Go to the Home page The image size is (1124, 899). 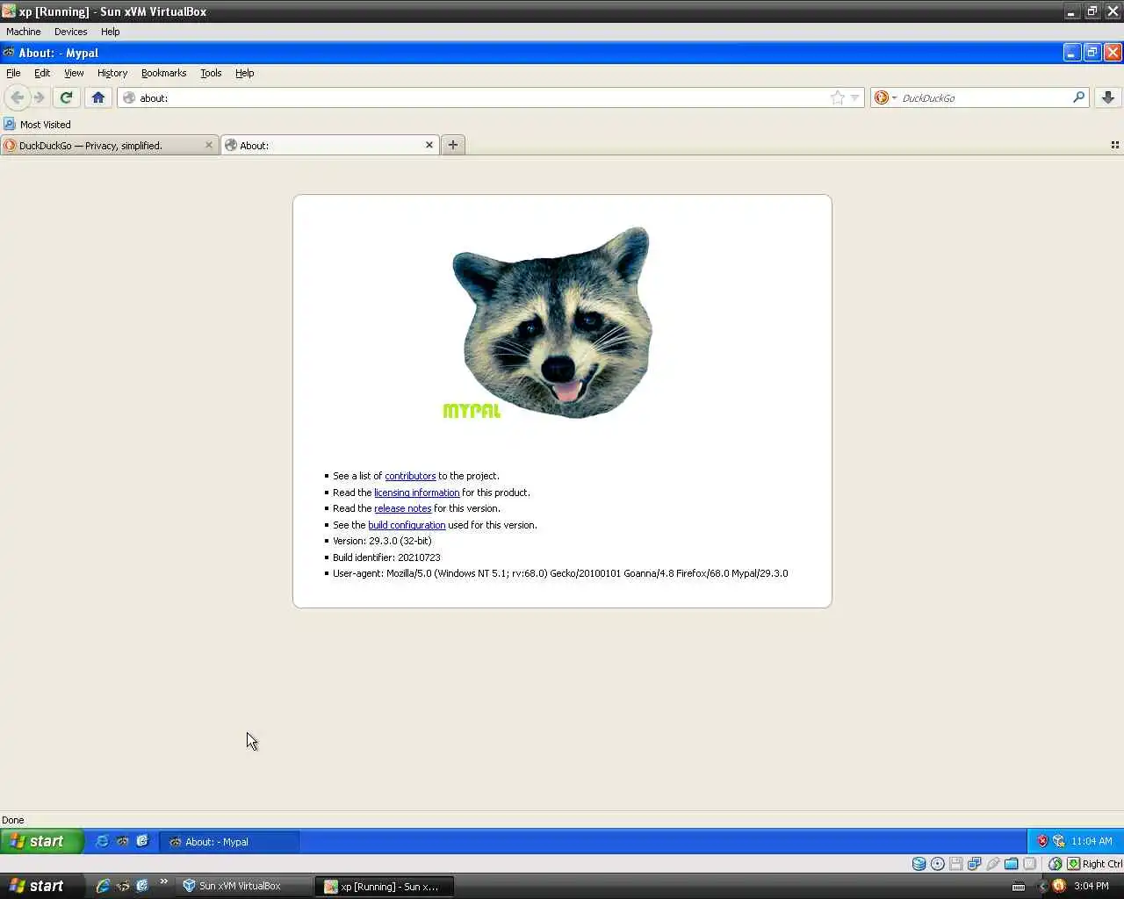98,97
